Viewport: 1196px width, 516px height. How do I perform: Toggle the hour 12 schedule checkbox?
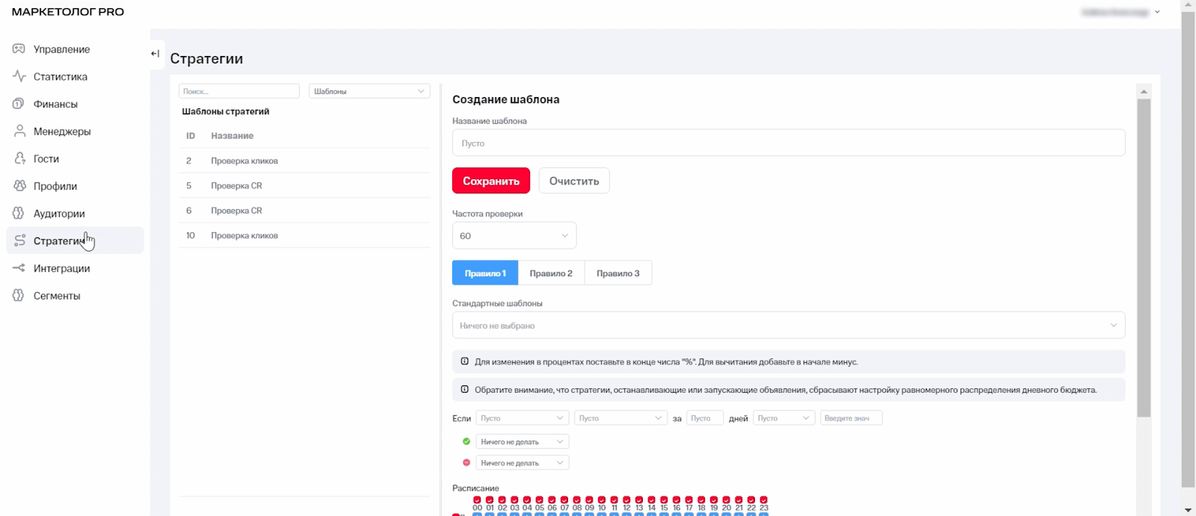tap(626, 500)
